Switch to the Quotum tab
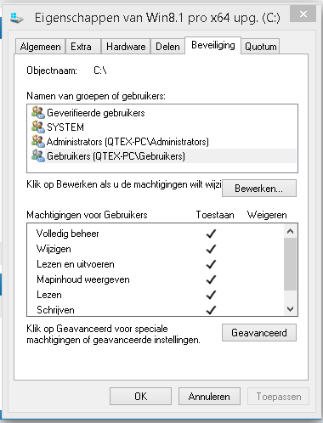Screen dimensions: 323x423 pyautogui.click(x=261, y=47)
